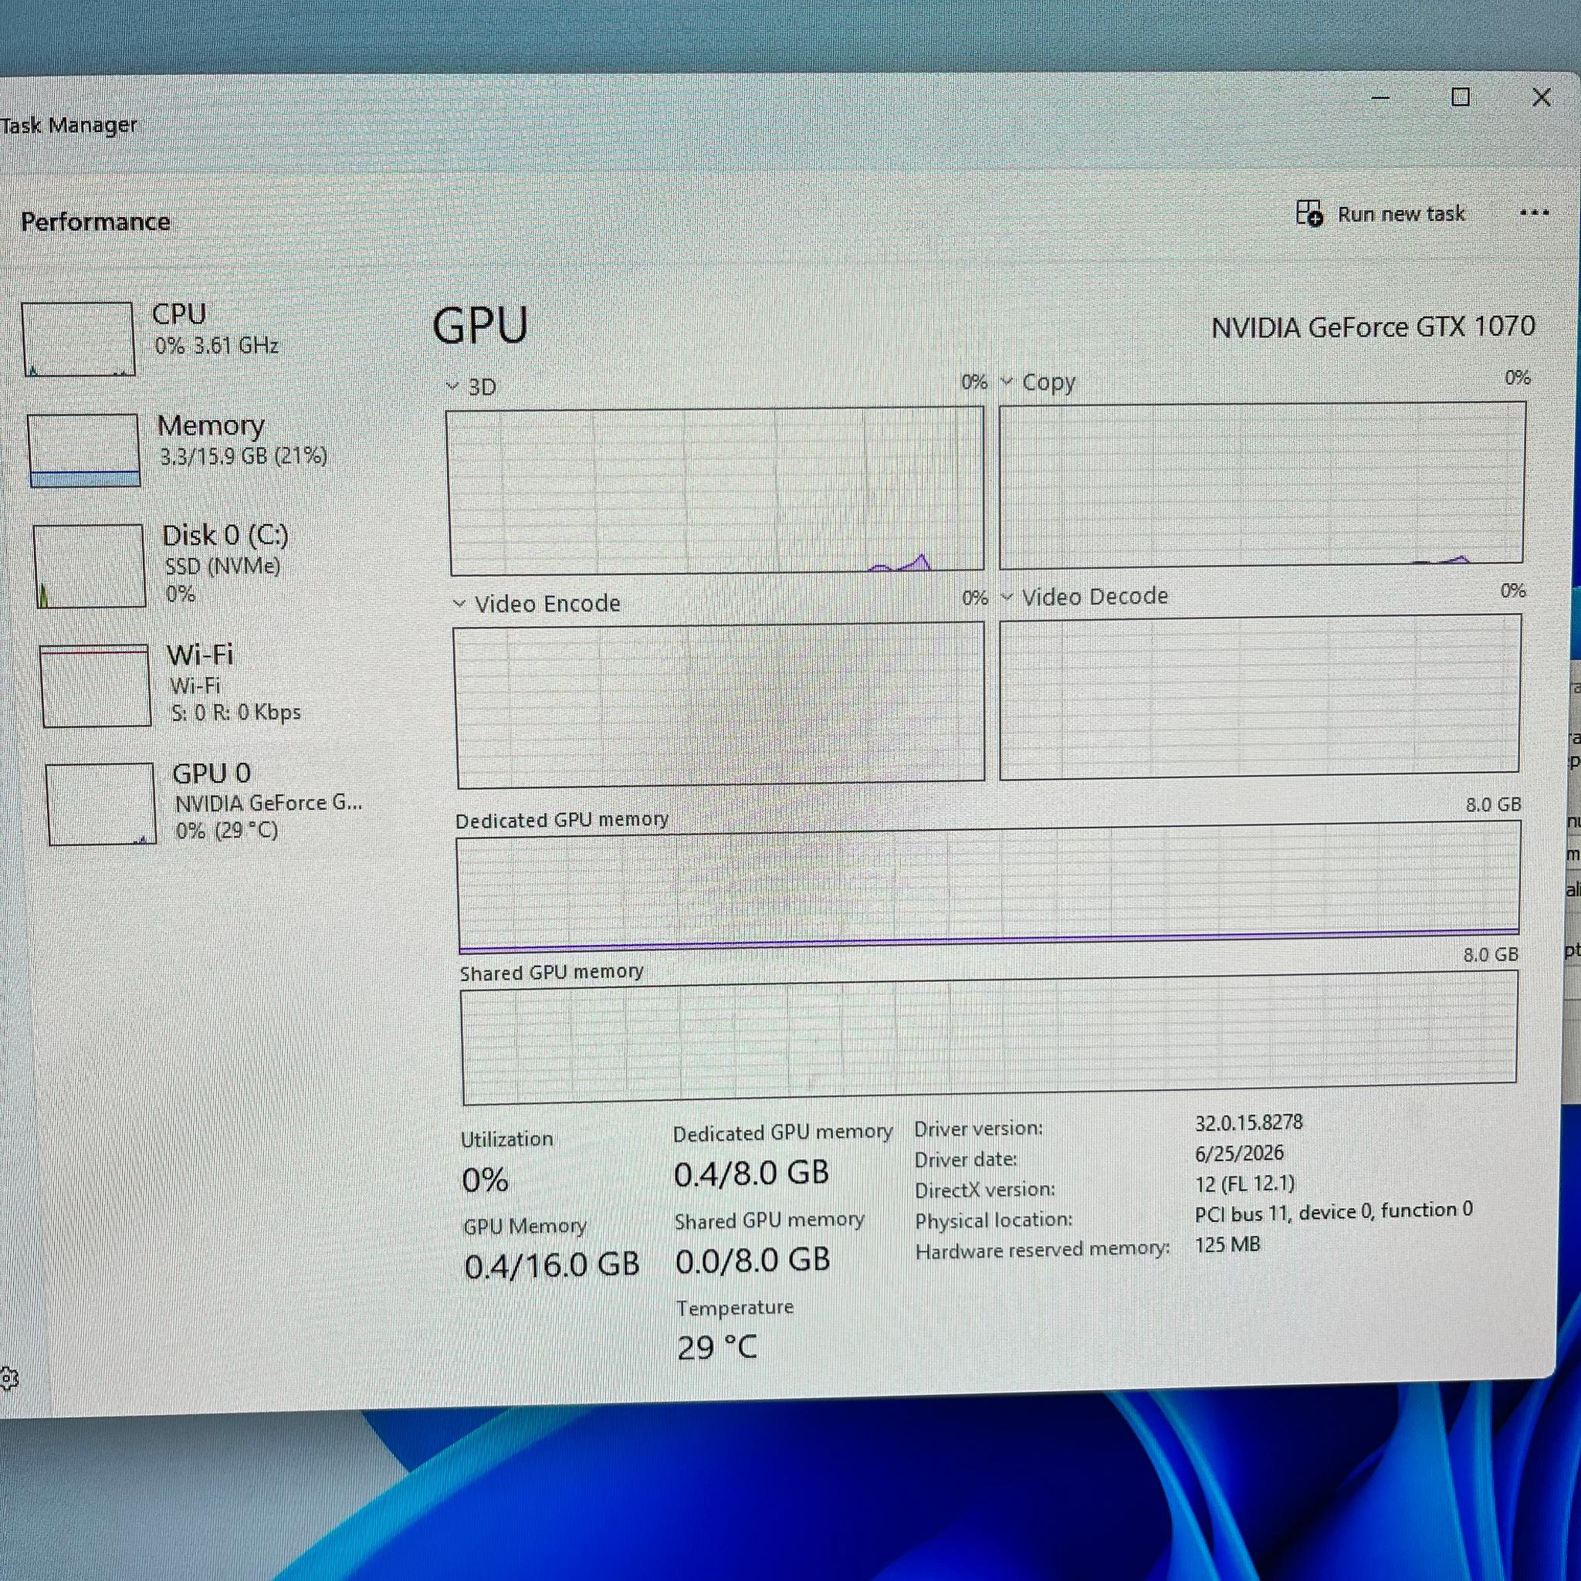Click driver version value 32.0.15.8278
The height and width of the screenshot is (1581, 1581).
(x=1248, y=1122)
